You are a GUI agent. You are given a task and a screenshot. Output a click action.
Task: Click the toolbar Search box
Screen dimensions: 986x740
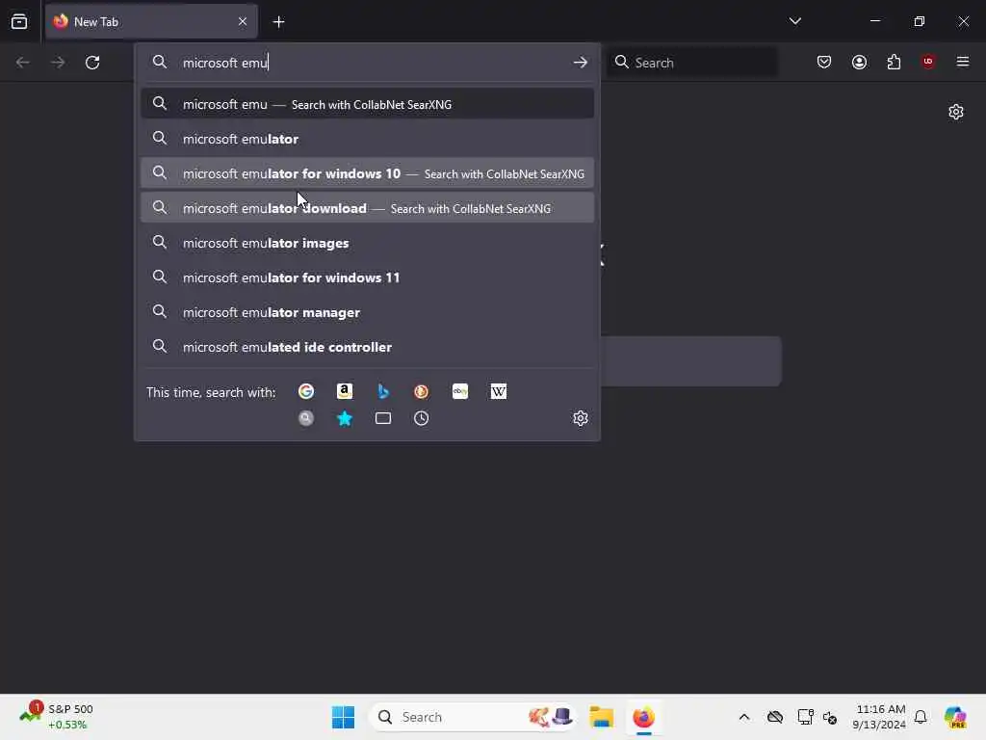tap(691, 63)
